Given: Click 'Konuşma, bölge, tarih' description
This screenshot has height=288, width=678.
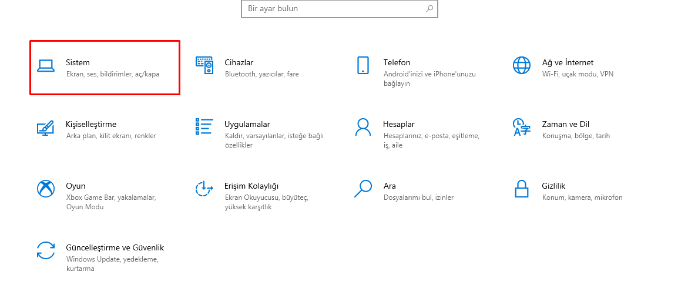Looking at the screenshot, I should pyautogui.click(x=576, y=136).
